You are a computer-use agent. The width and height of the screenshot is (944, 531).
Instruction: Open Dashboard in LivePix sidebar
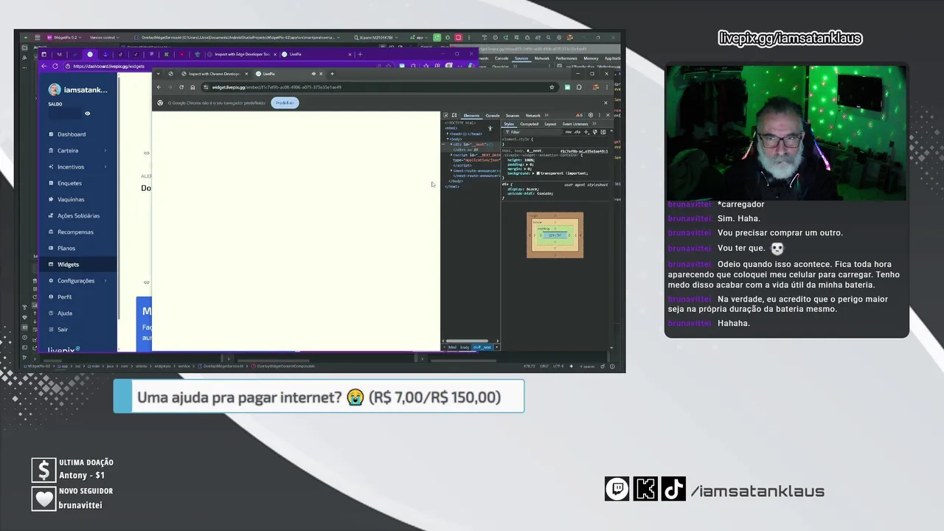click(72, 134)
